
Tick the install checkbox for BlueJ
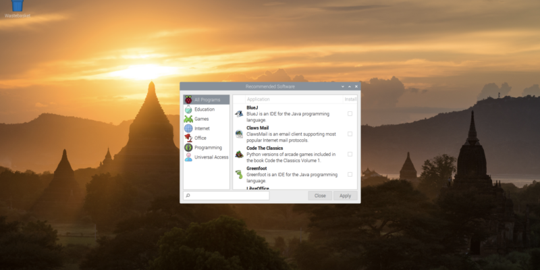(x=350, y=113)
